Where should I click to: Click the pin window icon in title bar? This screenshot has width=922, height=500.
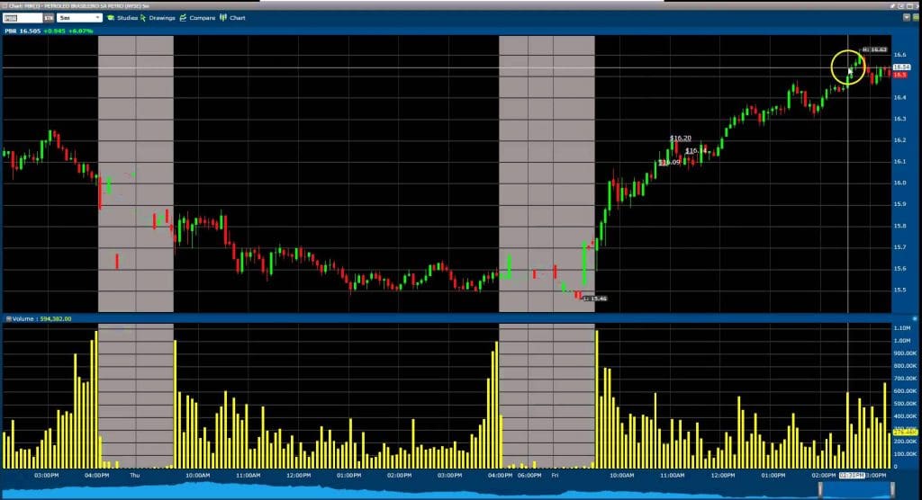(x=892, y=6)
